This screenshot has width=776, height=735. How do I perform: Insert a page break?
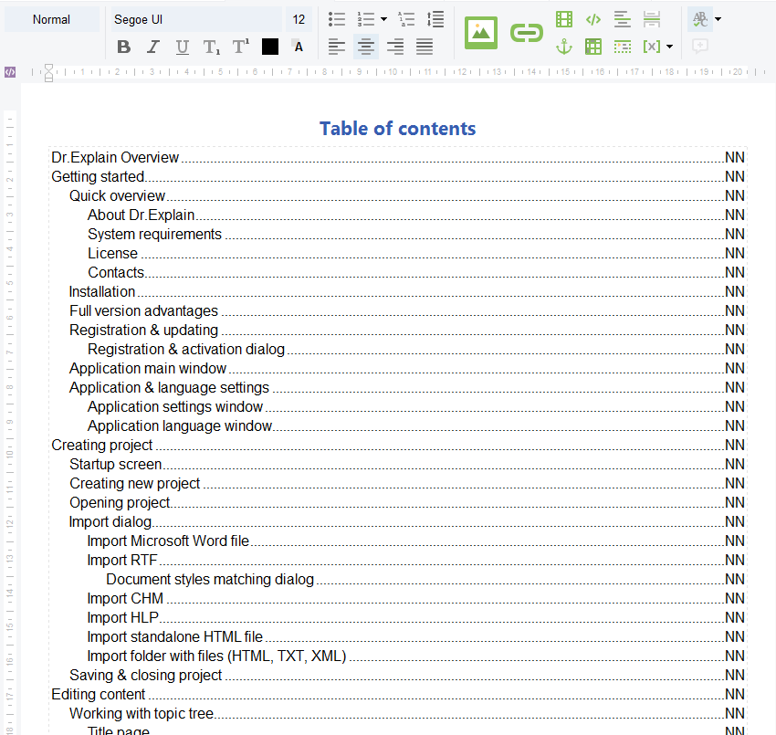click(x=652, y=19)
